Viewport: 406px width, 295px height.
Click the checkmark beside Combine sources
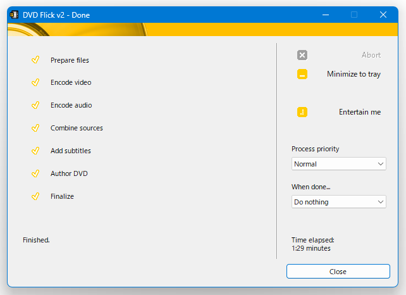[x=35, y=128]
